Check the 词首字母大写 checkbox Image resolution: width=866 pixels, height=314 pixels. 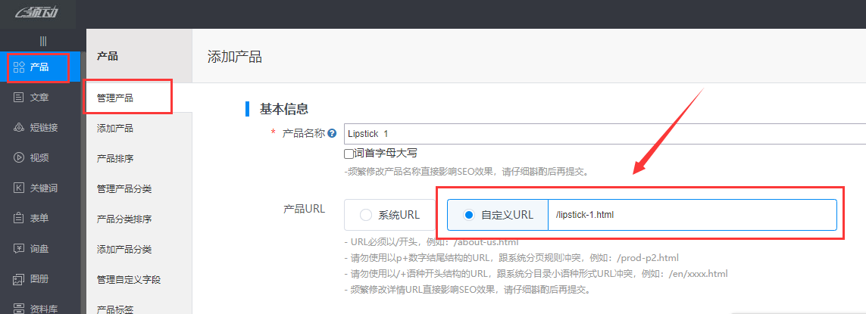349,154
